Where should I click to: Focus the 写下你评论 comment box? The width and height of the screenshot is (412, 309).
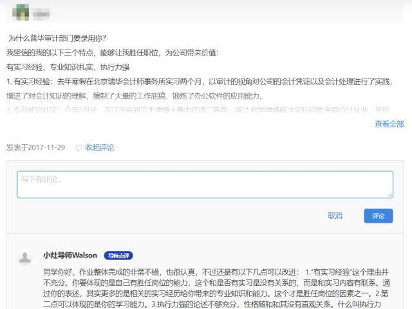tap(205, 184)
